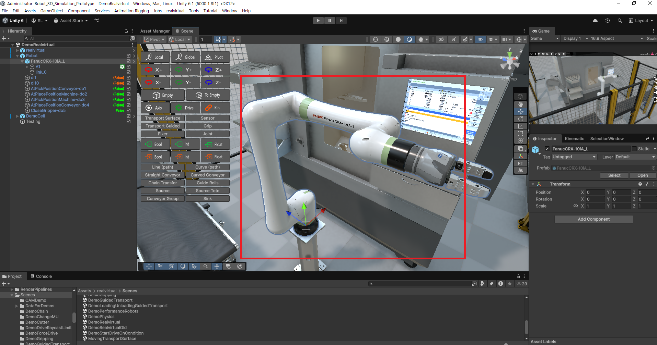Click the Position X input field
Viewport: 657px width, 345px height.
coord(595,193)
